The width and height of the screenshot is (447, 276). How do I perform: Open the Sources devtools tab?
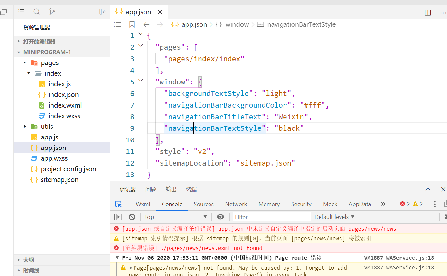(x=204, y=204)
